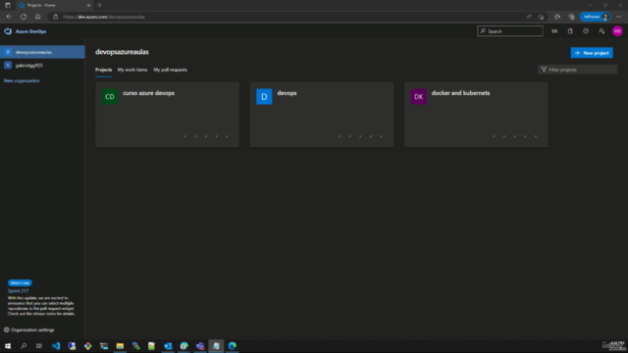Open a new browser tab with plus

(x=99, y=5)
